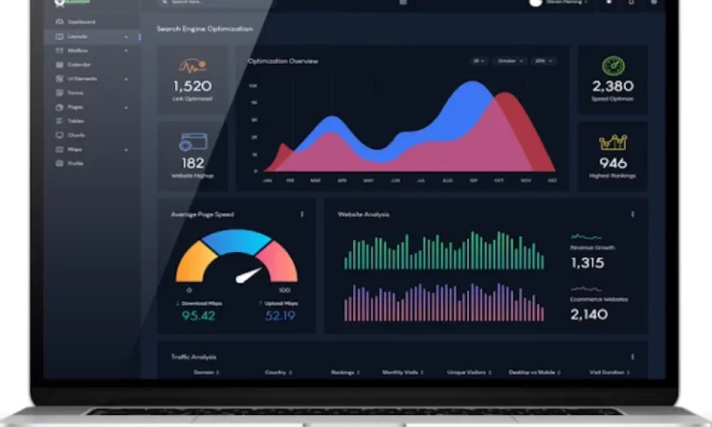Expand the Layouts sidebar submenu arrow
Screen dimensions: 712x427
coord(126,37)
